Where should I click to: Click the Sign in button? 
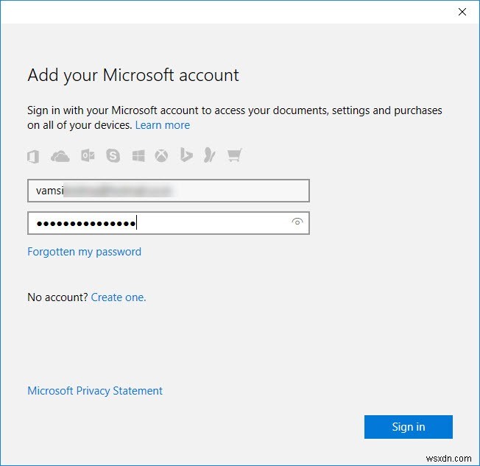[x=409, y=427]
